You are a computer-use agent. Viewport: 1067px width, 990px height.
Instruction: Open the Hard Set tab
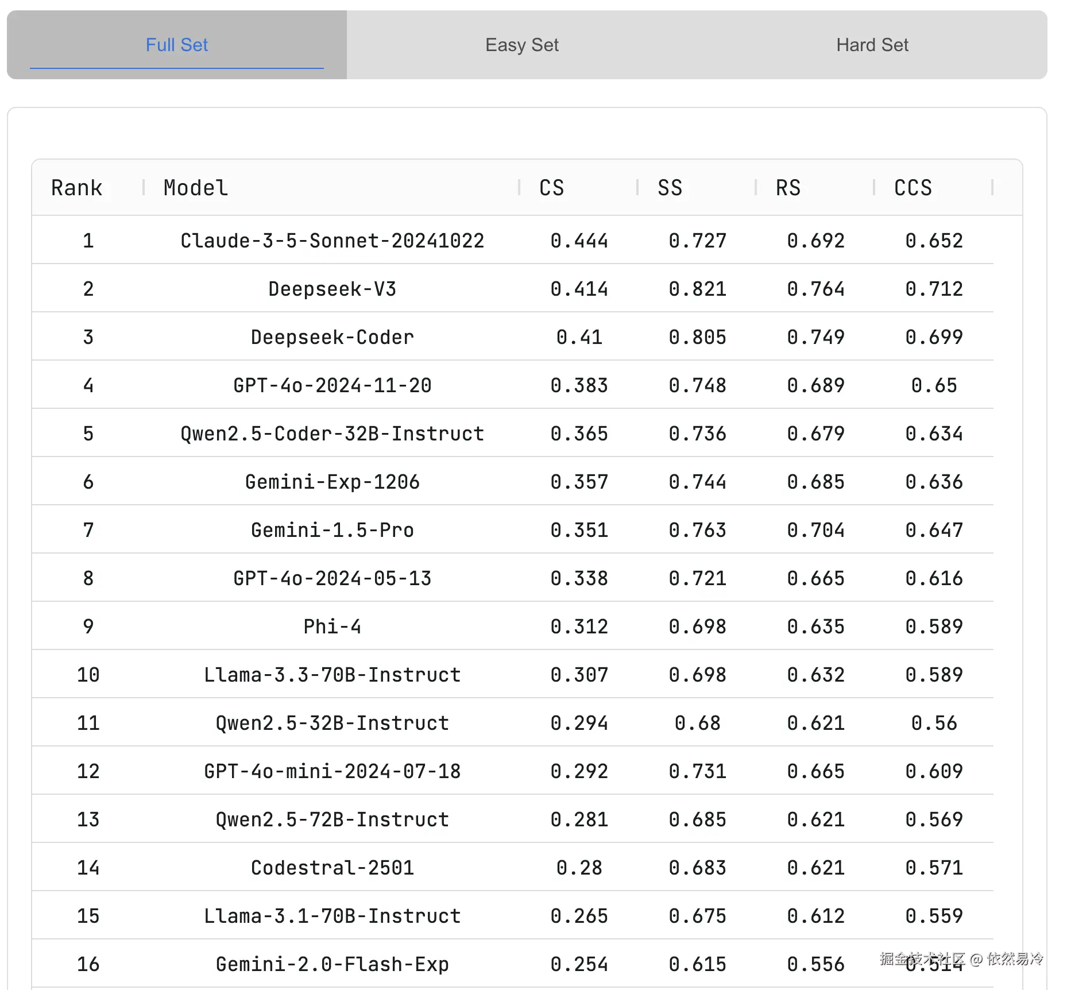coord(872,45)
